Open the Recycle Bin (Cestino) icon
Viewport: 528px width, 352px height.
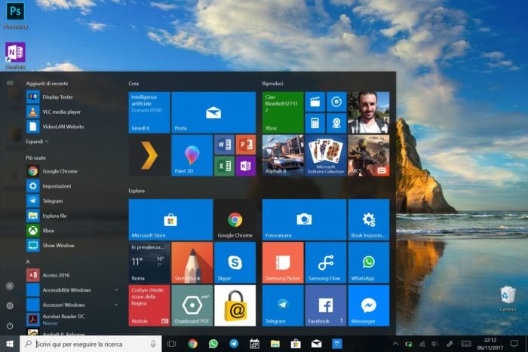pos(508,298)
